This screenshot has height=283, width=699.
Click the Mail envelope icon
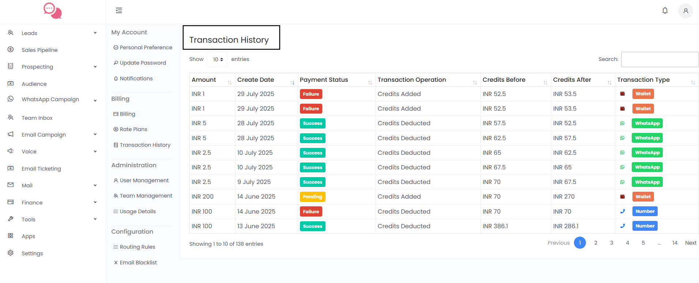(11, 185)
